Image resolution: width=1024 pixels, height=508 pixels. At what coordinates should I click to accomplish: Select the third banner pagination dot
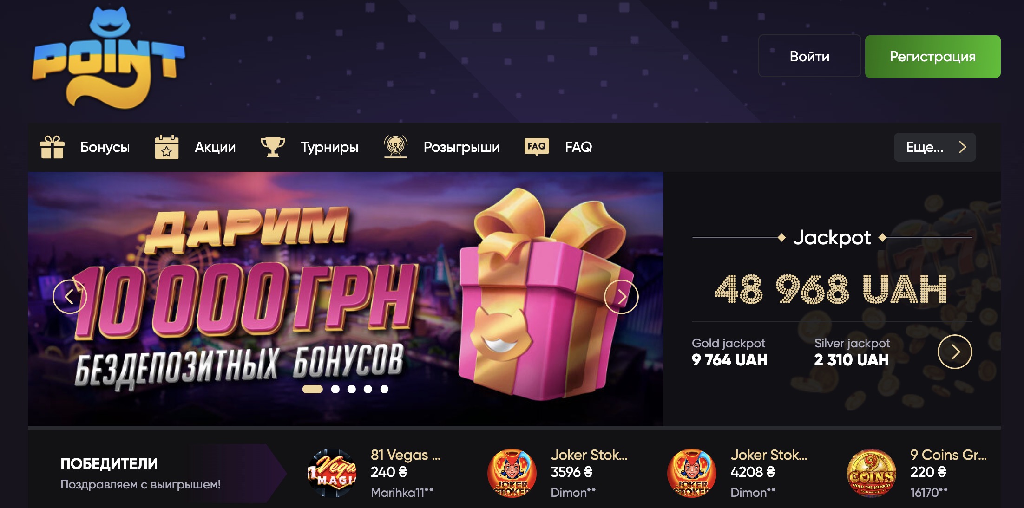click(x=352, y=389)
